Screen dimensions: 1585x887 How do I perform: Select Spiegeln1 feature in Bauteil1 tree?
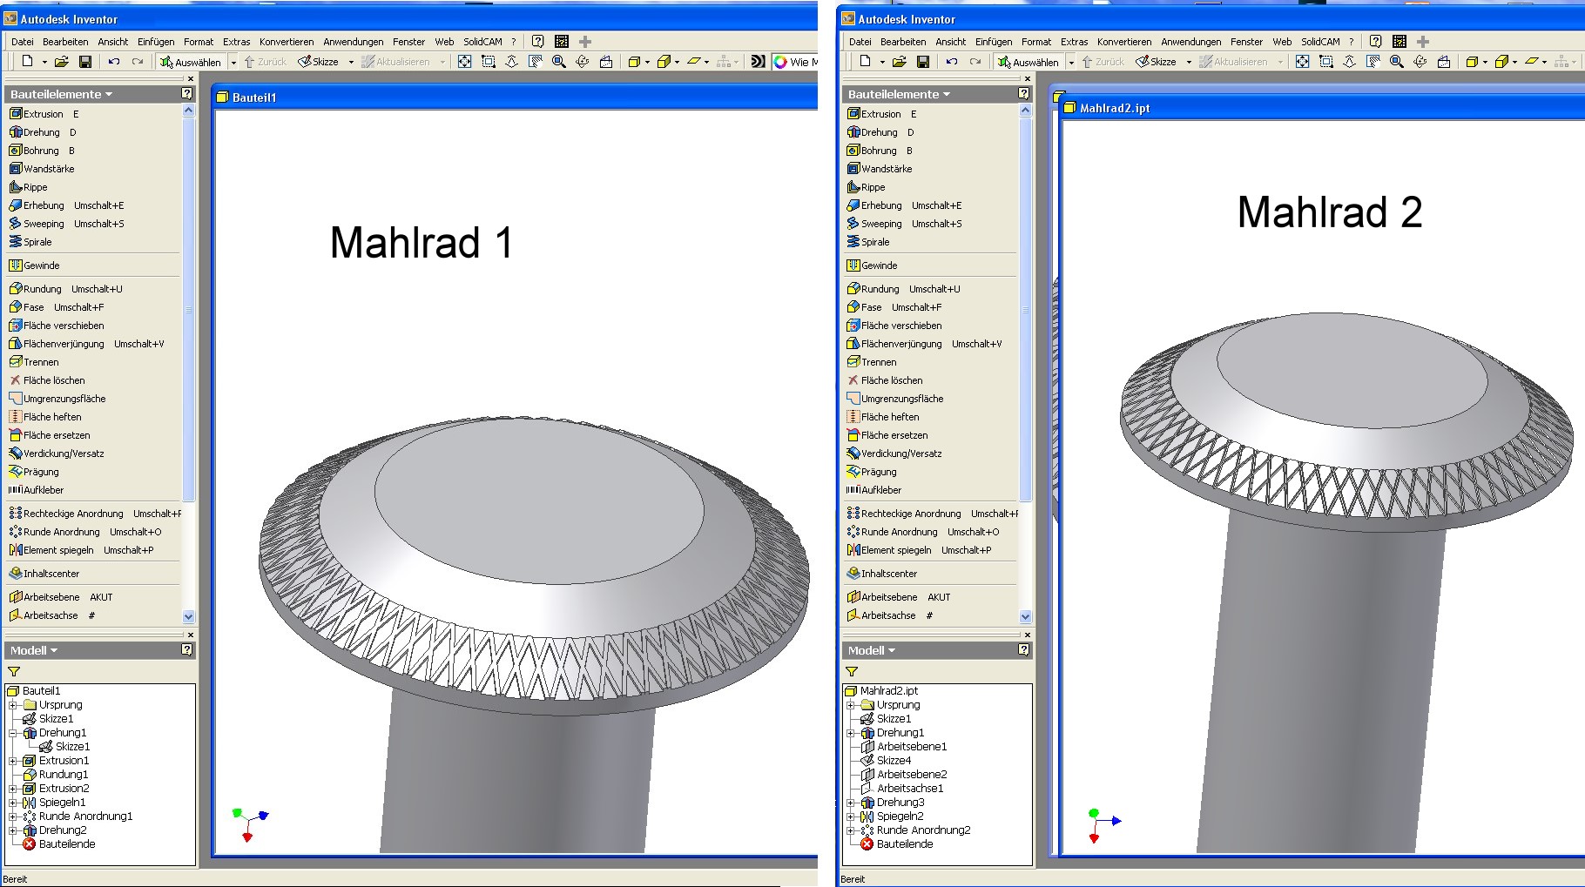54,803
